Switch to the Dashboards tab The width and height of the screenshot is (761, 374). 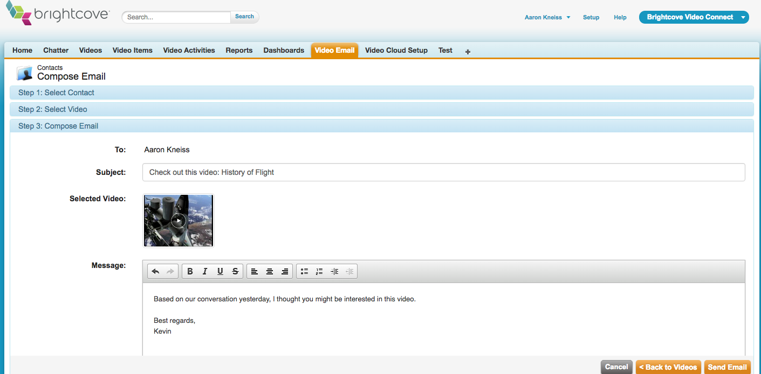284,50
